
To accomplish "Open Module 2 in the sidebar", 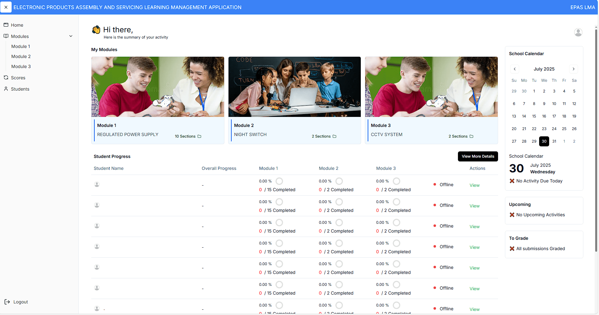I will point(21,56).
